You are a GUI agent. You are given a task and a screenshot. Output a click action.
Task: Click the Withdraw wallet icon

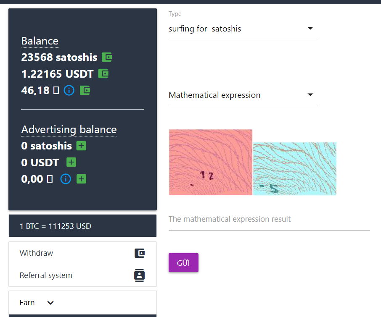140,253
